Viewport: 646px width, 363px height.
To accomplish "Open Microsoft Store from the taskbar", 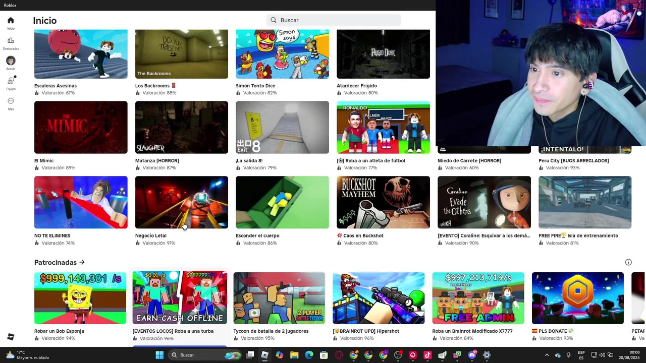I will [324, 355].
